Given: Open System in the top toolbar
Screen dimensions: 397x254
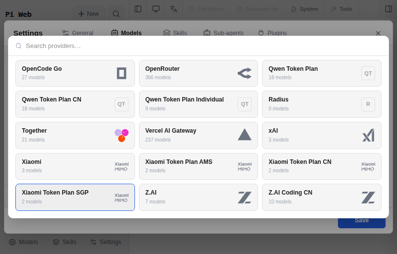Looking at the screenshot, I should [x=305, y=9].
